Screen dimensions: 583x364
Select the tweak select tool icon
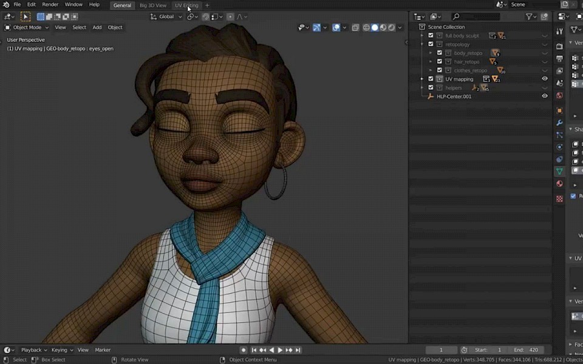point(26,16)
